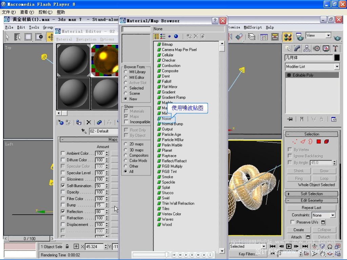Click Quick Render teapot icon
The image size is (347, 260).
[x=337, y=38]
